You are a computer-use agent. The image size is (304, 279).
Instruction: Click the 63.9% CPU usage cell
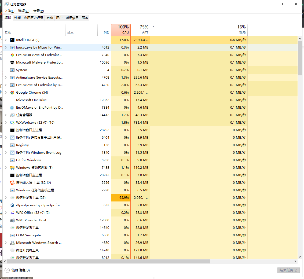click(x=121, y=198)
